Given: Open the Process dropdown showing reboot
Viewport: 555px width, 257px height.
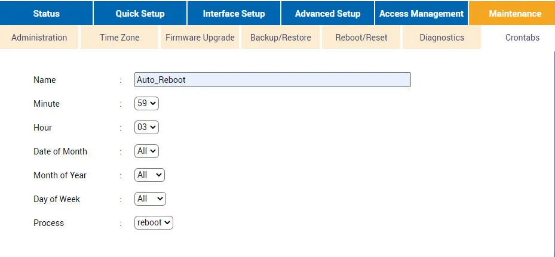Looking at the screenshot, I should [154, 223].
